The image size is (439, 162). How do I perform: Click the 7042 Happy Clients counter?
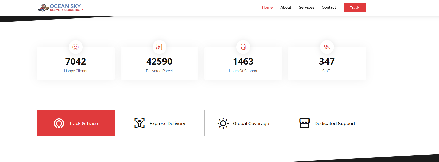coord(75,61)
